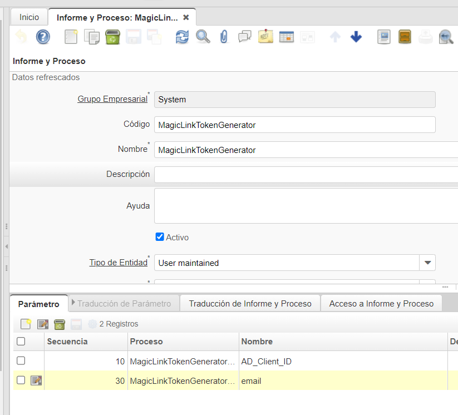Tick the select-all checkbox in grid header
Screen dimensions: 458x415
point(21,342)
